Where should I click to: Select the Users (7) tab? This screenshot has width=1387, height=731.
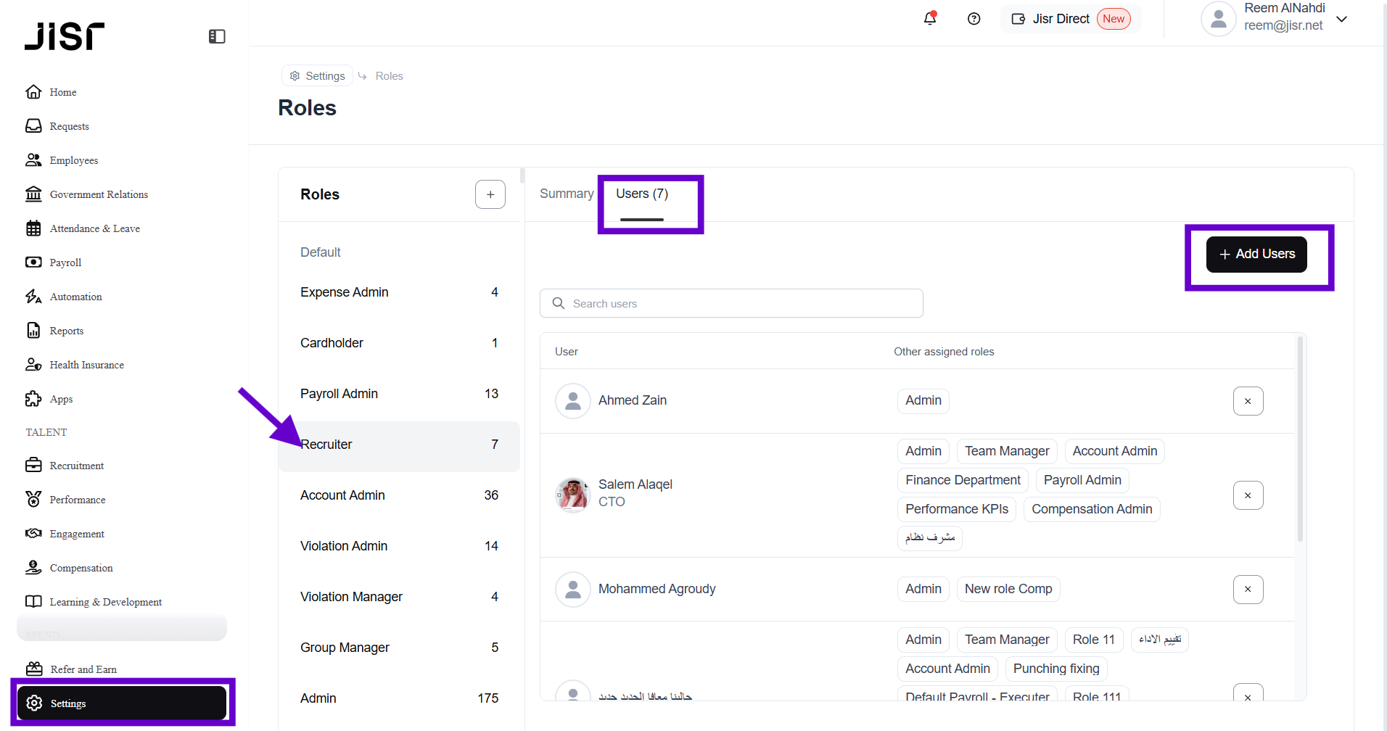pos(642,194)
